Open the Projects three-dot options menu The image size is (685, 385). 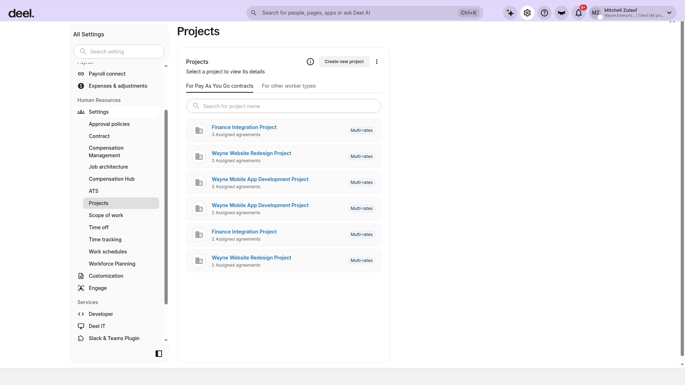pyautogui.click(x=377, y=62)
